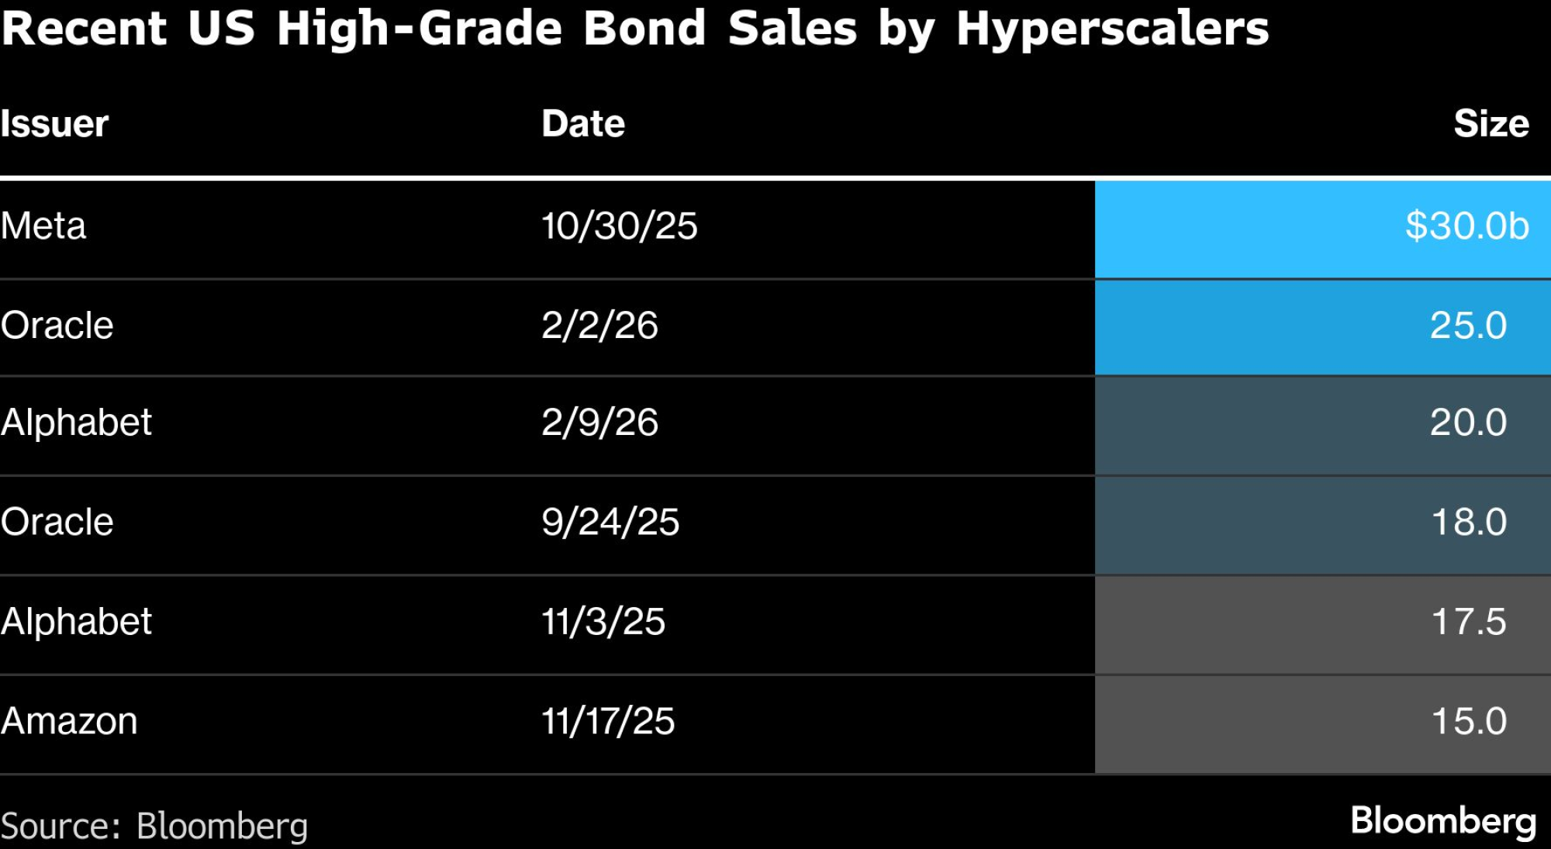
Task: Select the 18.0 size cell
Action: (1468, 523)
